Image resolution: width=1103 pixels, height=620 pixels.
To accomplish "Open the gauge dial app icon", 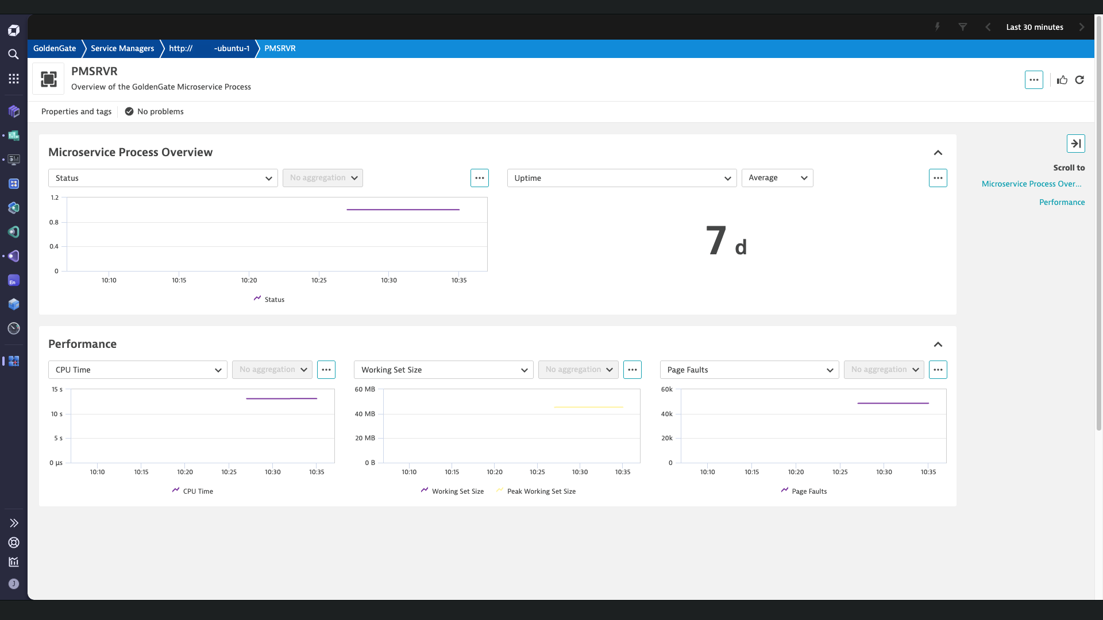I will pyautogui.click(x=14, y=328).
